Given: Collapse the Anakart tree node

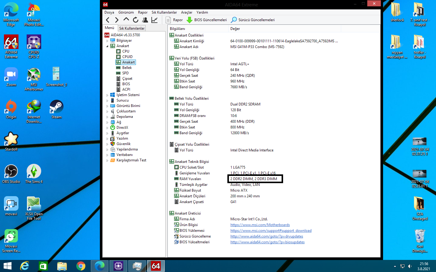Looking at the screenshot, I should [x=107, y=46].
